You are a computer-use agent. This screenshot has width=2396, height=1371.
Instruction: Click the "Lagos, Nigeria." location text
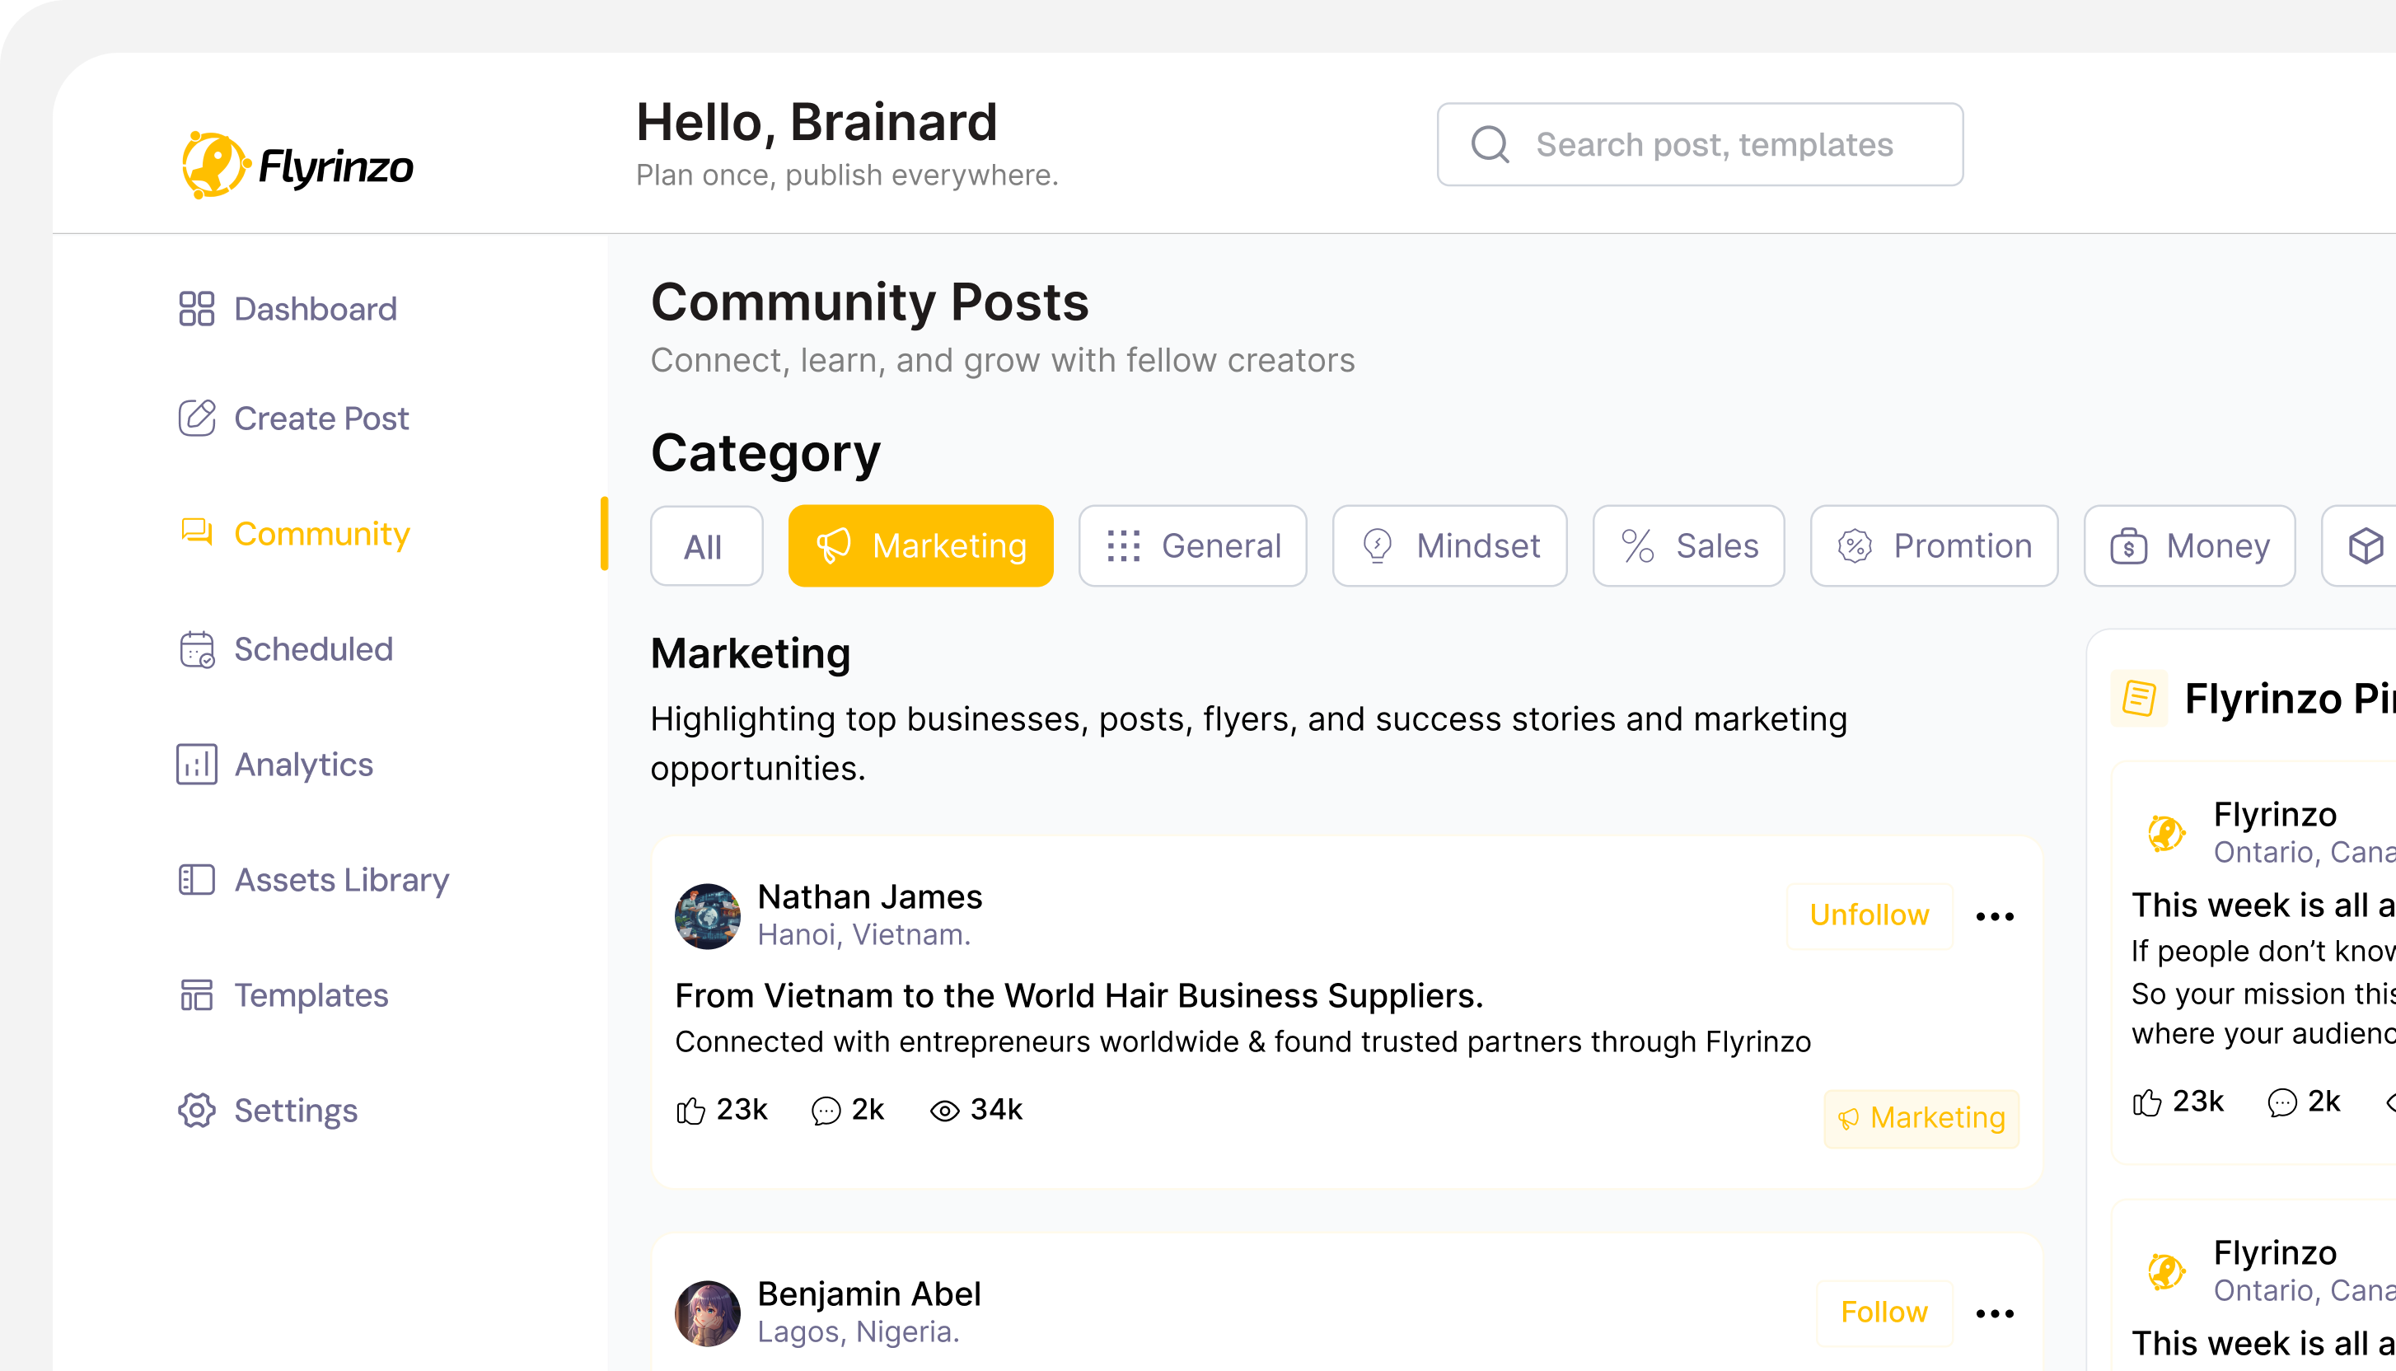click(x=859, y=1332)
